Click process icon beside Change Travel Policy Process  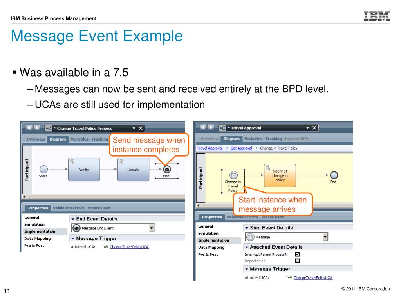49,128
